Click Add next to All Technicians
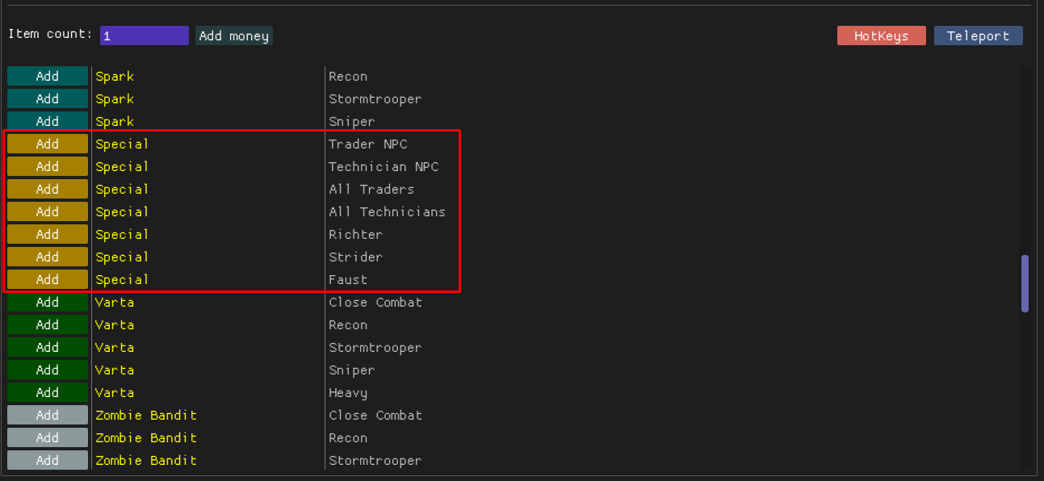The image size is (1044, 481). [x=48, y=212]
